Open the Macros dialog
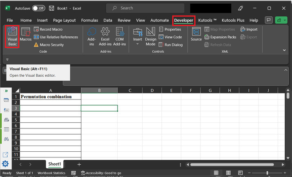The width and height of the screenshot is (292, 177). 25,34
